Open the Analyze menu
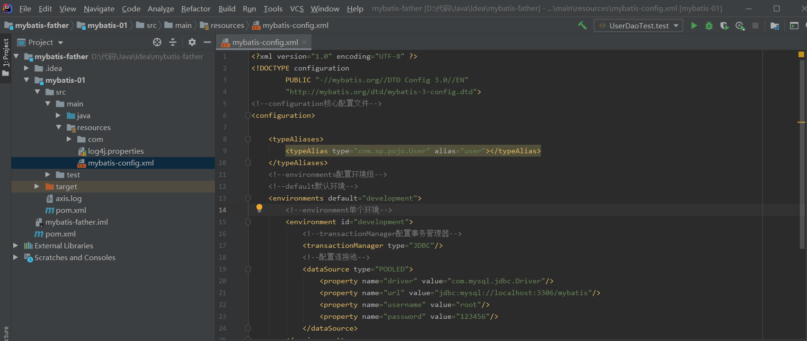This screenshot has width=807, height=341. 161,9
